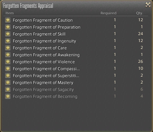Select the Forgotten Fragment of Superstition row

coord(76,76)
